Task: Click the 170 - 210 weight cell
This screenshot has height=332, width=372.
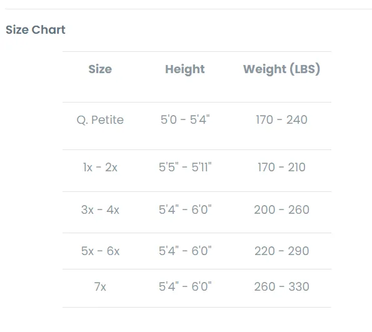Action: pyautogui.click(x=281, y=167)
